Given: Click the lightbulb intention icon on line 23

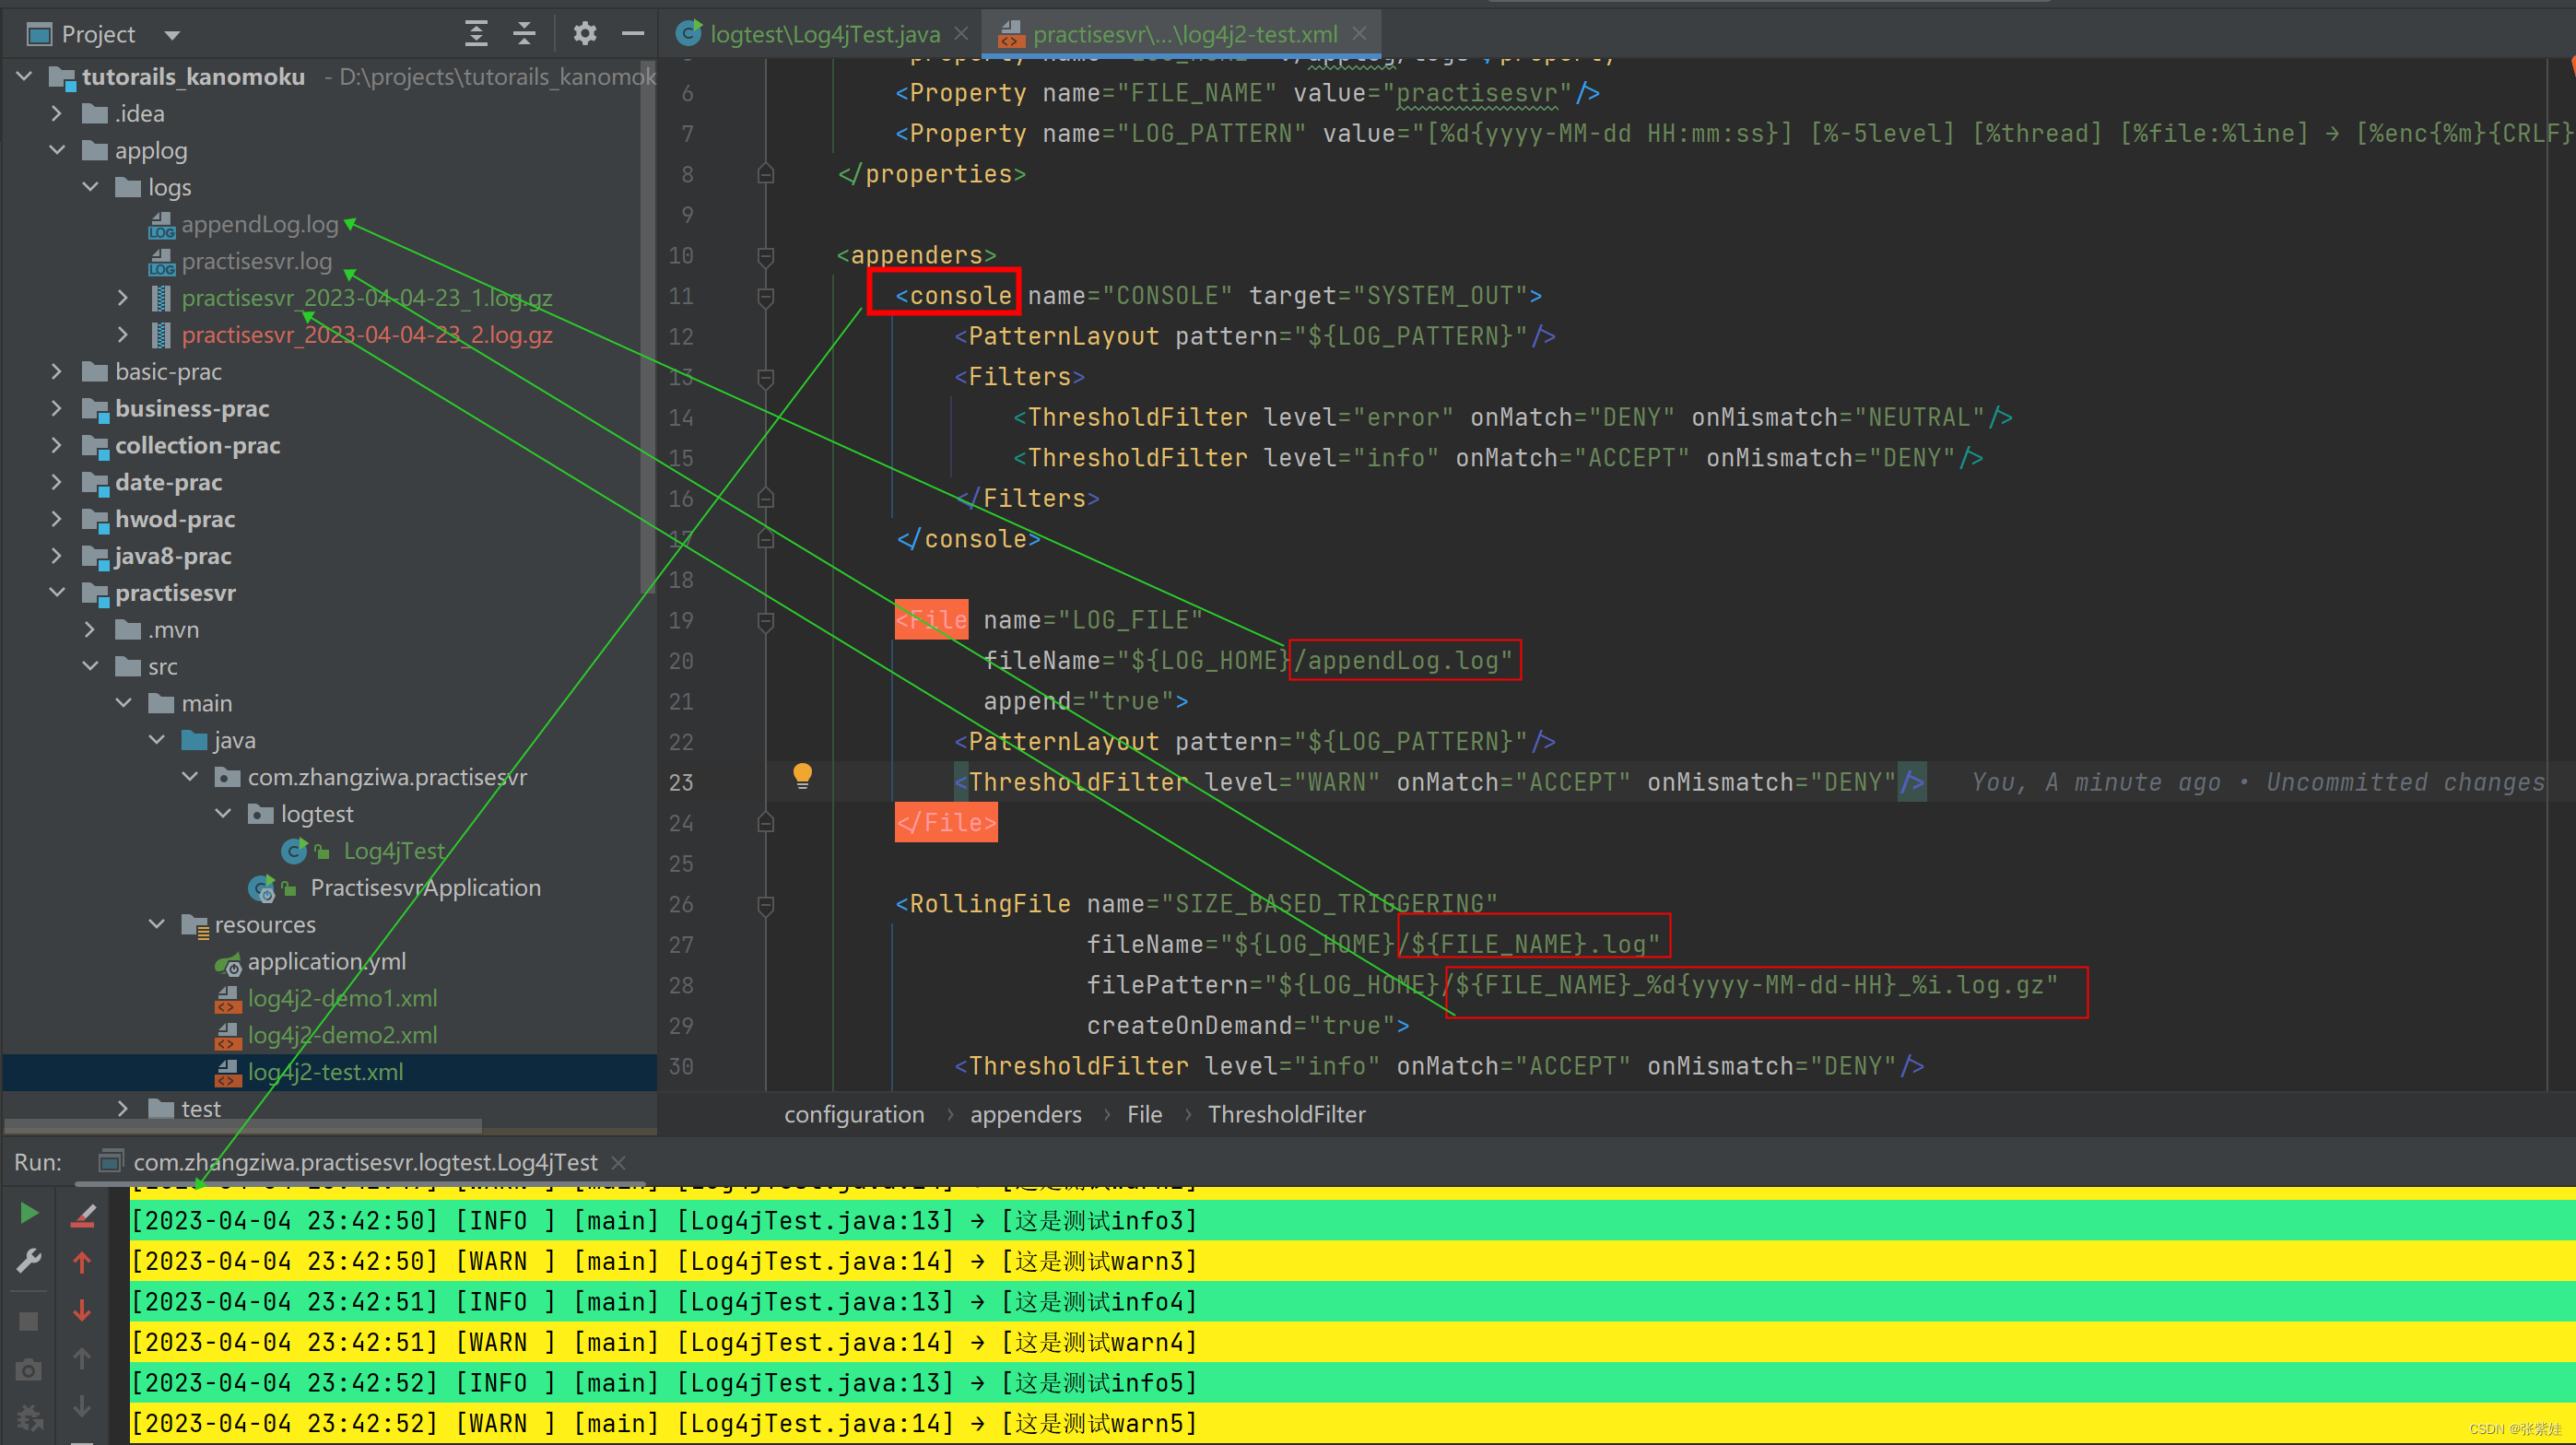Looking at the screenshot, I should [x=803, y=778].
